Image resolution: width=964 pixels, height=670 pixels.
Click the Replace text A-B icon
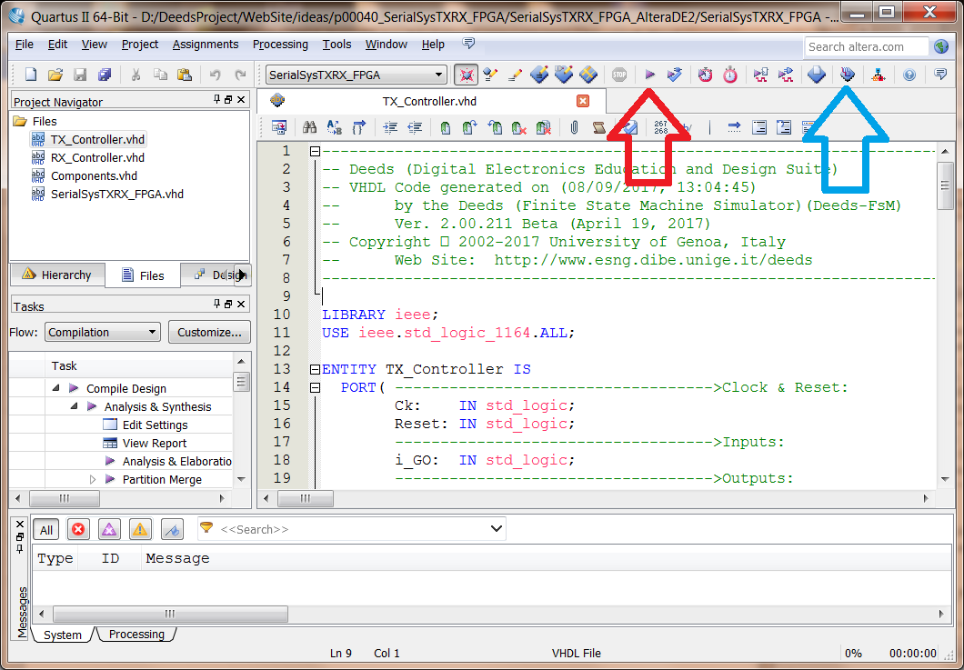pos(335,127)
